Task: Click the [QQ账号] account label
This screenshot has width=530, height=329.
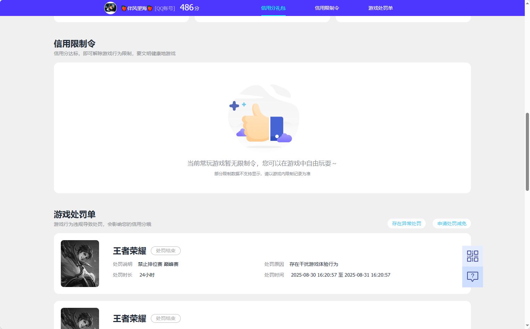Action: click(165, 8)
